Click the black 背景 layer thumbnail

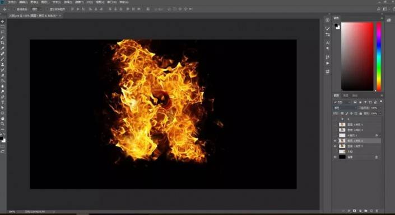tap(342, 157)
